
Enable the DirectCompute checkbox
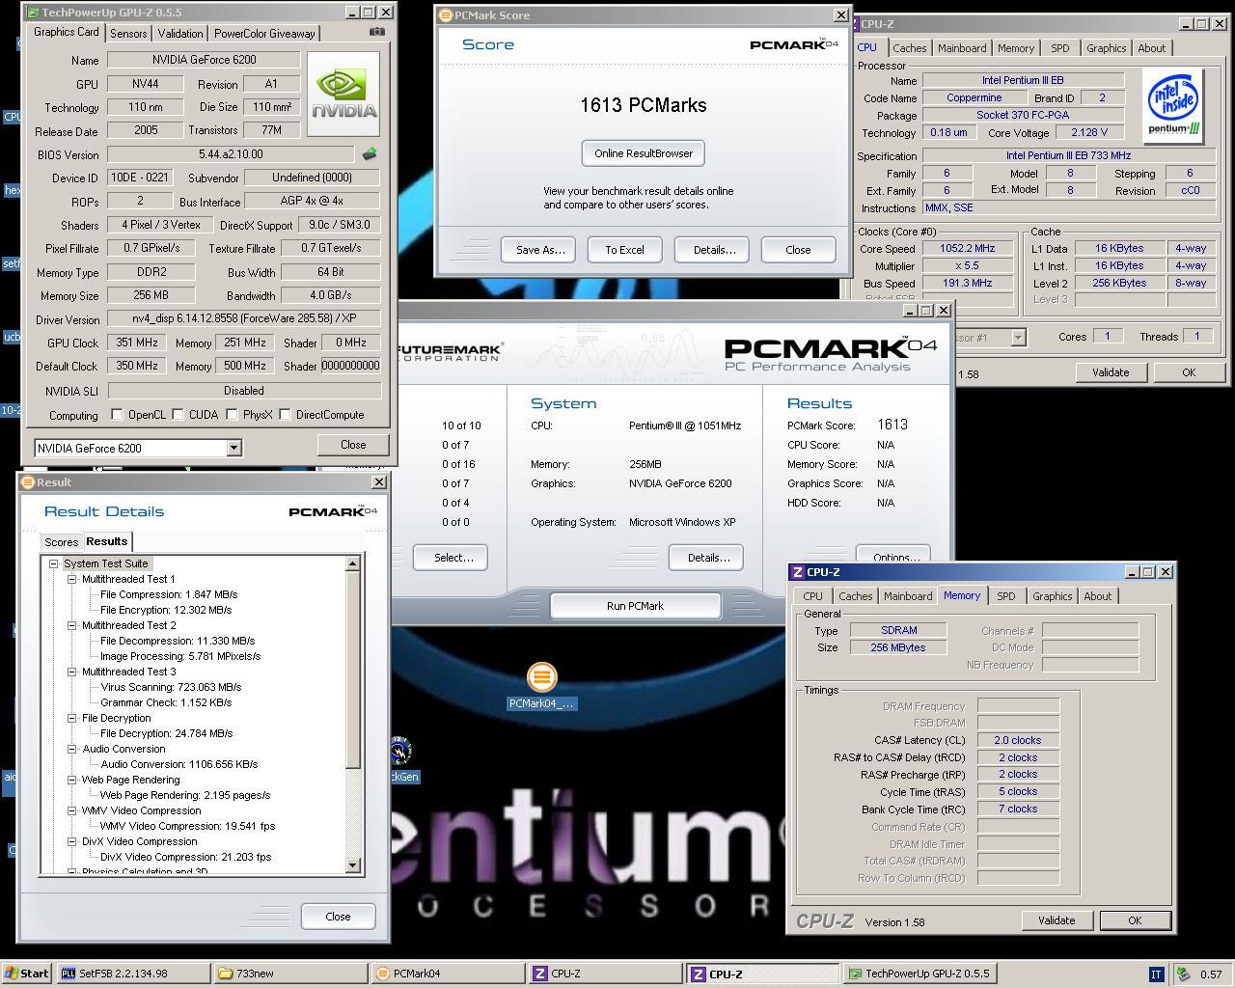285,415
